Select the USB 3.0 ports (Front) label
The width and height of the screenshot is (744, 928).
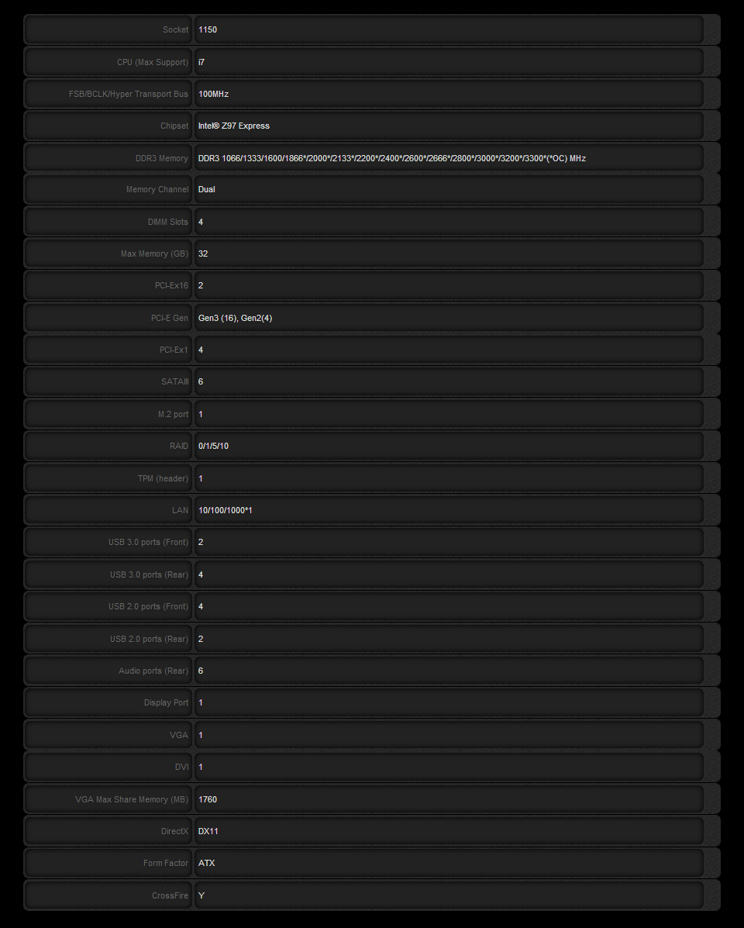pos(148,542)
